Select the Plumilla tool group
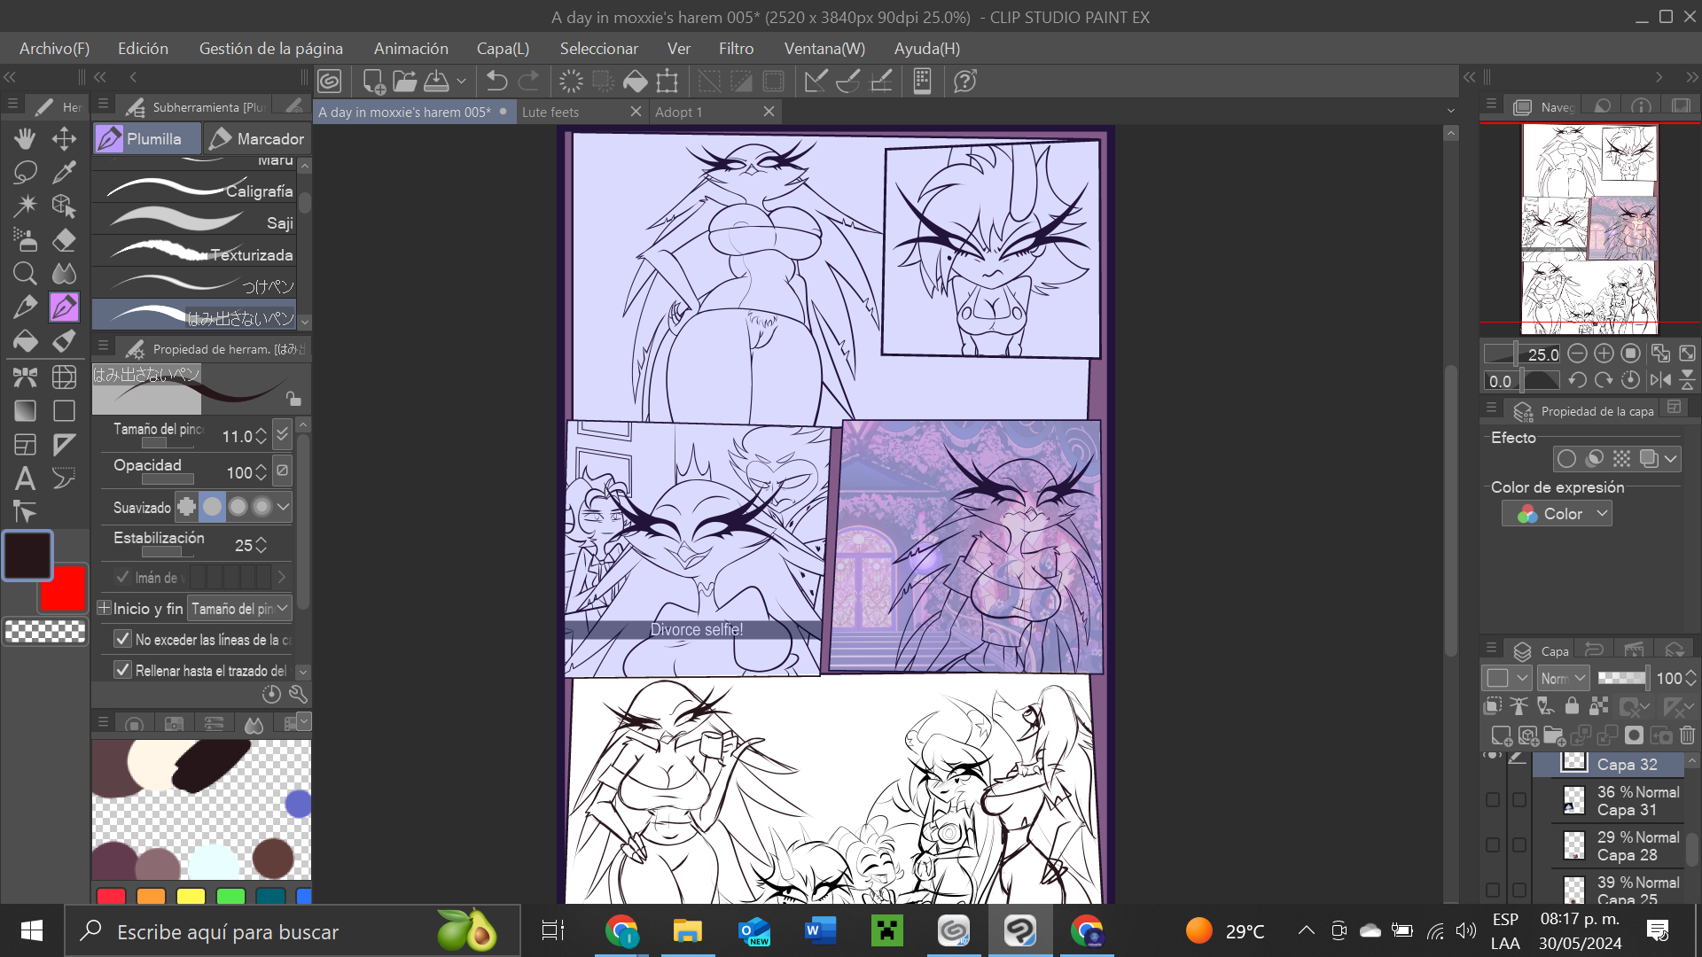1702x957 pixels. [x=147, y=138]
